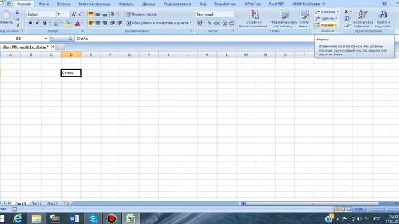
Task: Open the Calibri font name dropdown
Action: click(54, 14)
